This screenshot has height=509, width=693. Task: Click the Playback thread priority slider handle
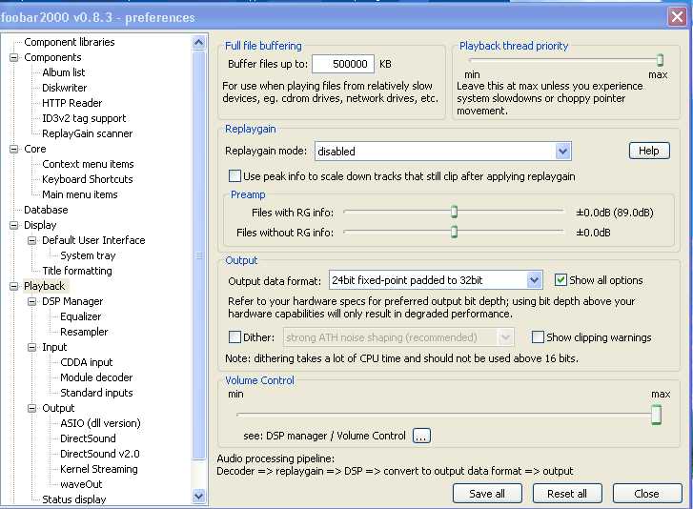[660, 60]
